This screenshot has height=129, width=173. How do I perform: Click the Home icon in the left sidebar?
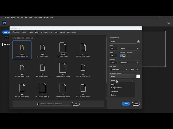tap(5, 44)
